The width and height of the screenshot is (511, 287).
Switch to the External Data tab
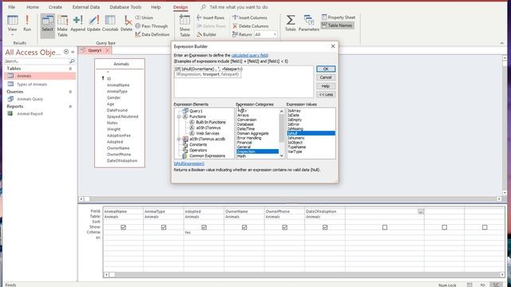(86, 7)
